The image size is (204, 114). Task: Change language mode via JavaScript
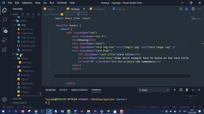(x=185, y=107)
